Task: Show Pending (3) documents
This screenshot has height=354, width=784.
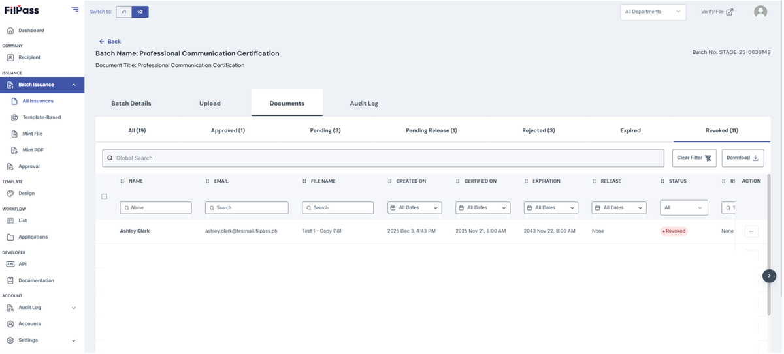Action: [x=325, y=130]
